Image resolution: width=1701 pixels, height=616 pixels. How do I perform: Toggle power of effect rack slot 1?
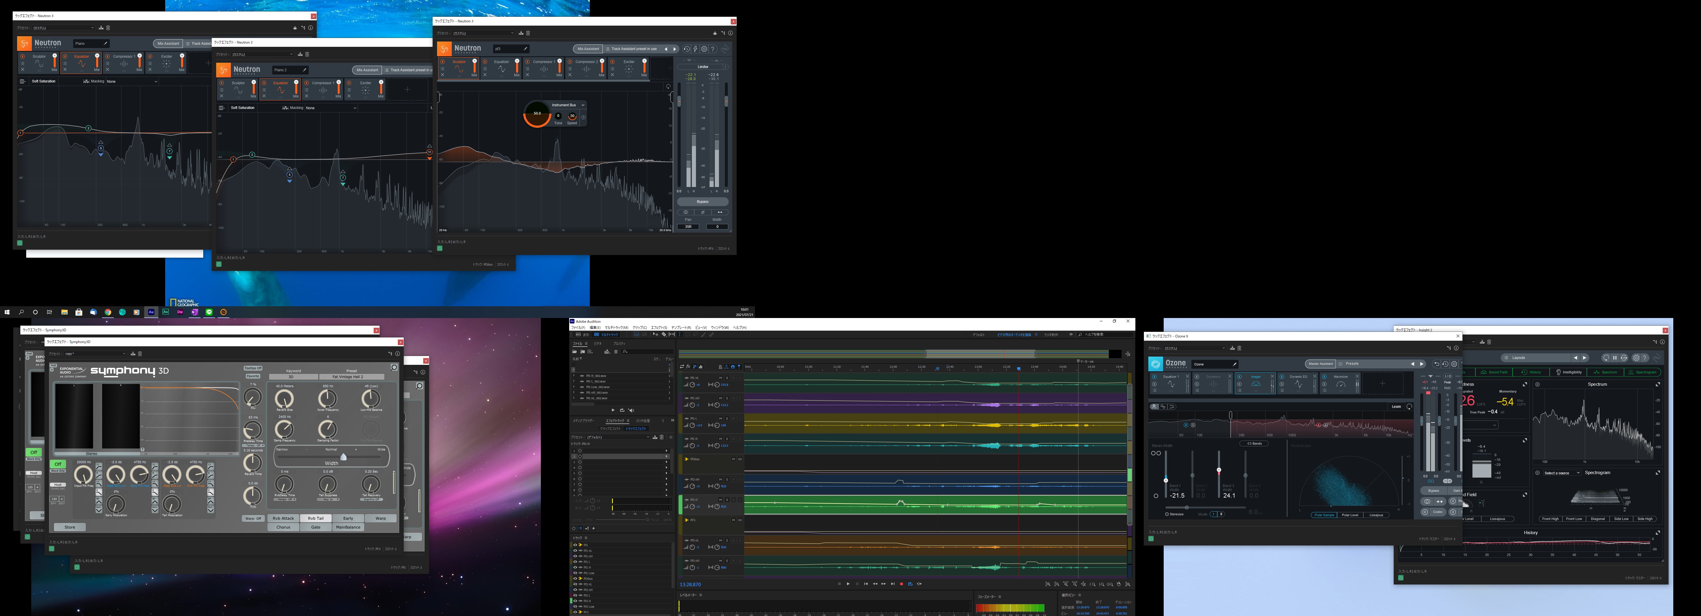pos(580,451)
